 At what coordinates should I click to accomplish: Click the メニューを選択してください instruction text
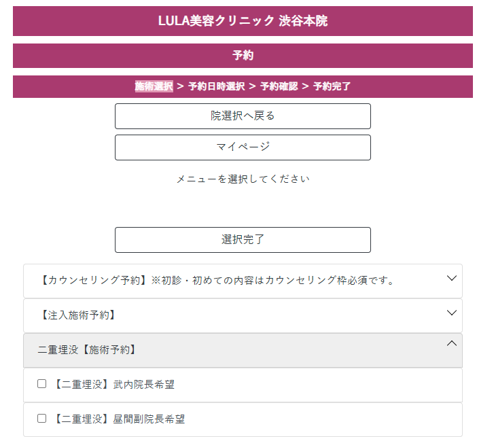coord(243,179)
